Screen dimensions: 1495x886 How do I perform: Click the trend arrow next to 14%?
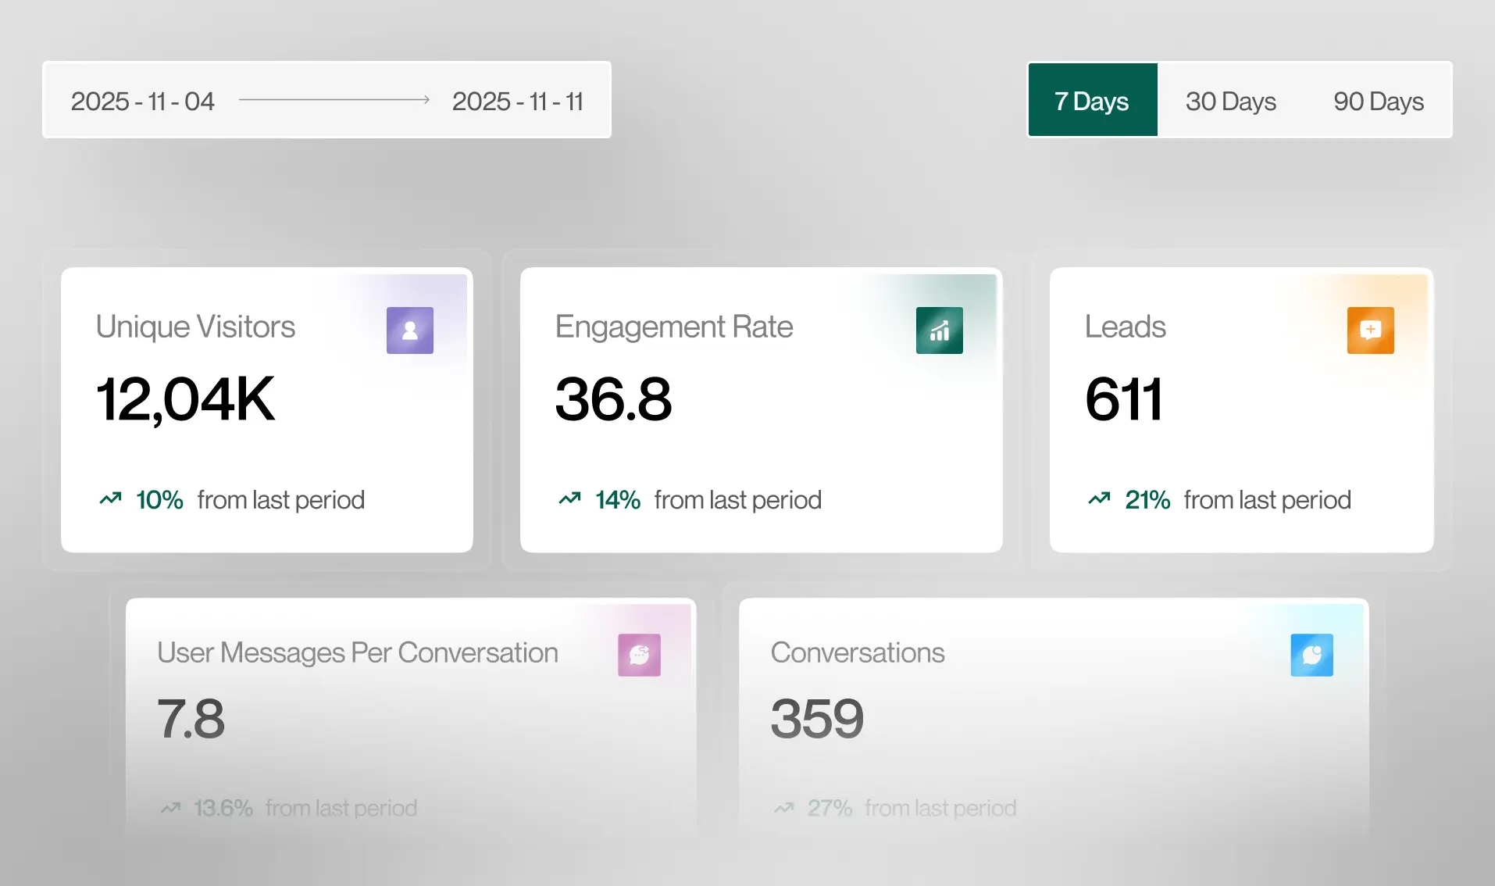tap(571, 498)
